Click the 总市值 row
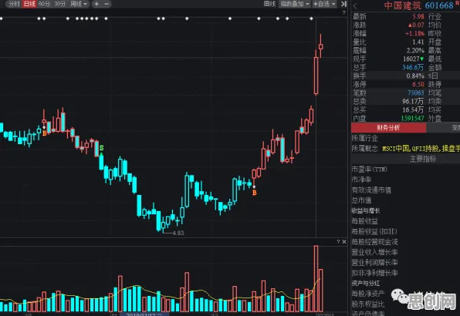460x316 pixels. [x=361, y=200]
